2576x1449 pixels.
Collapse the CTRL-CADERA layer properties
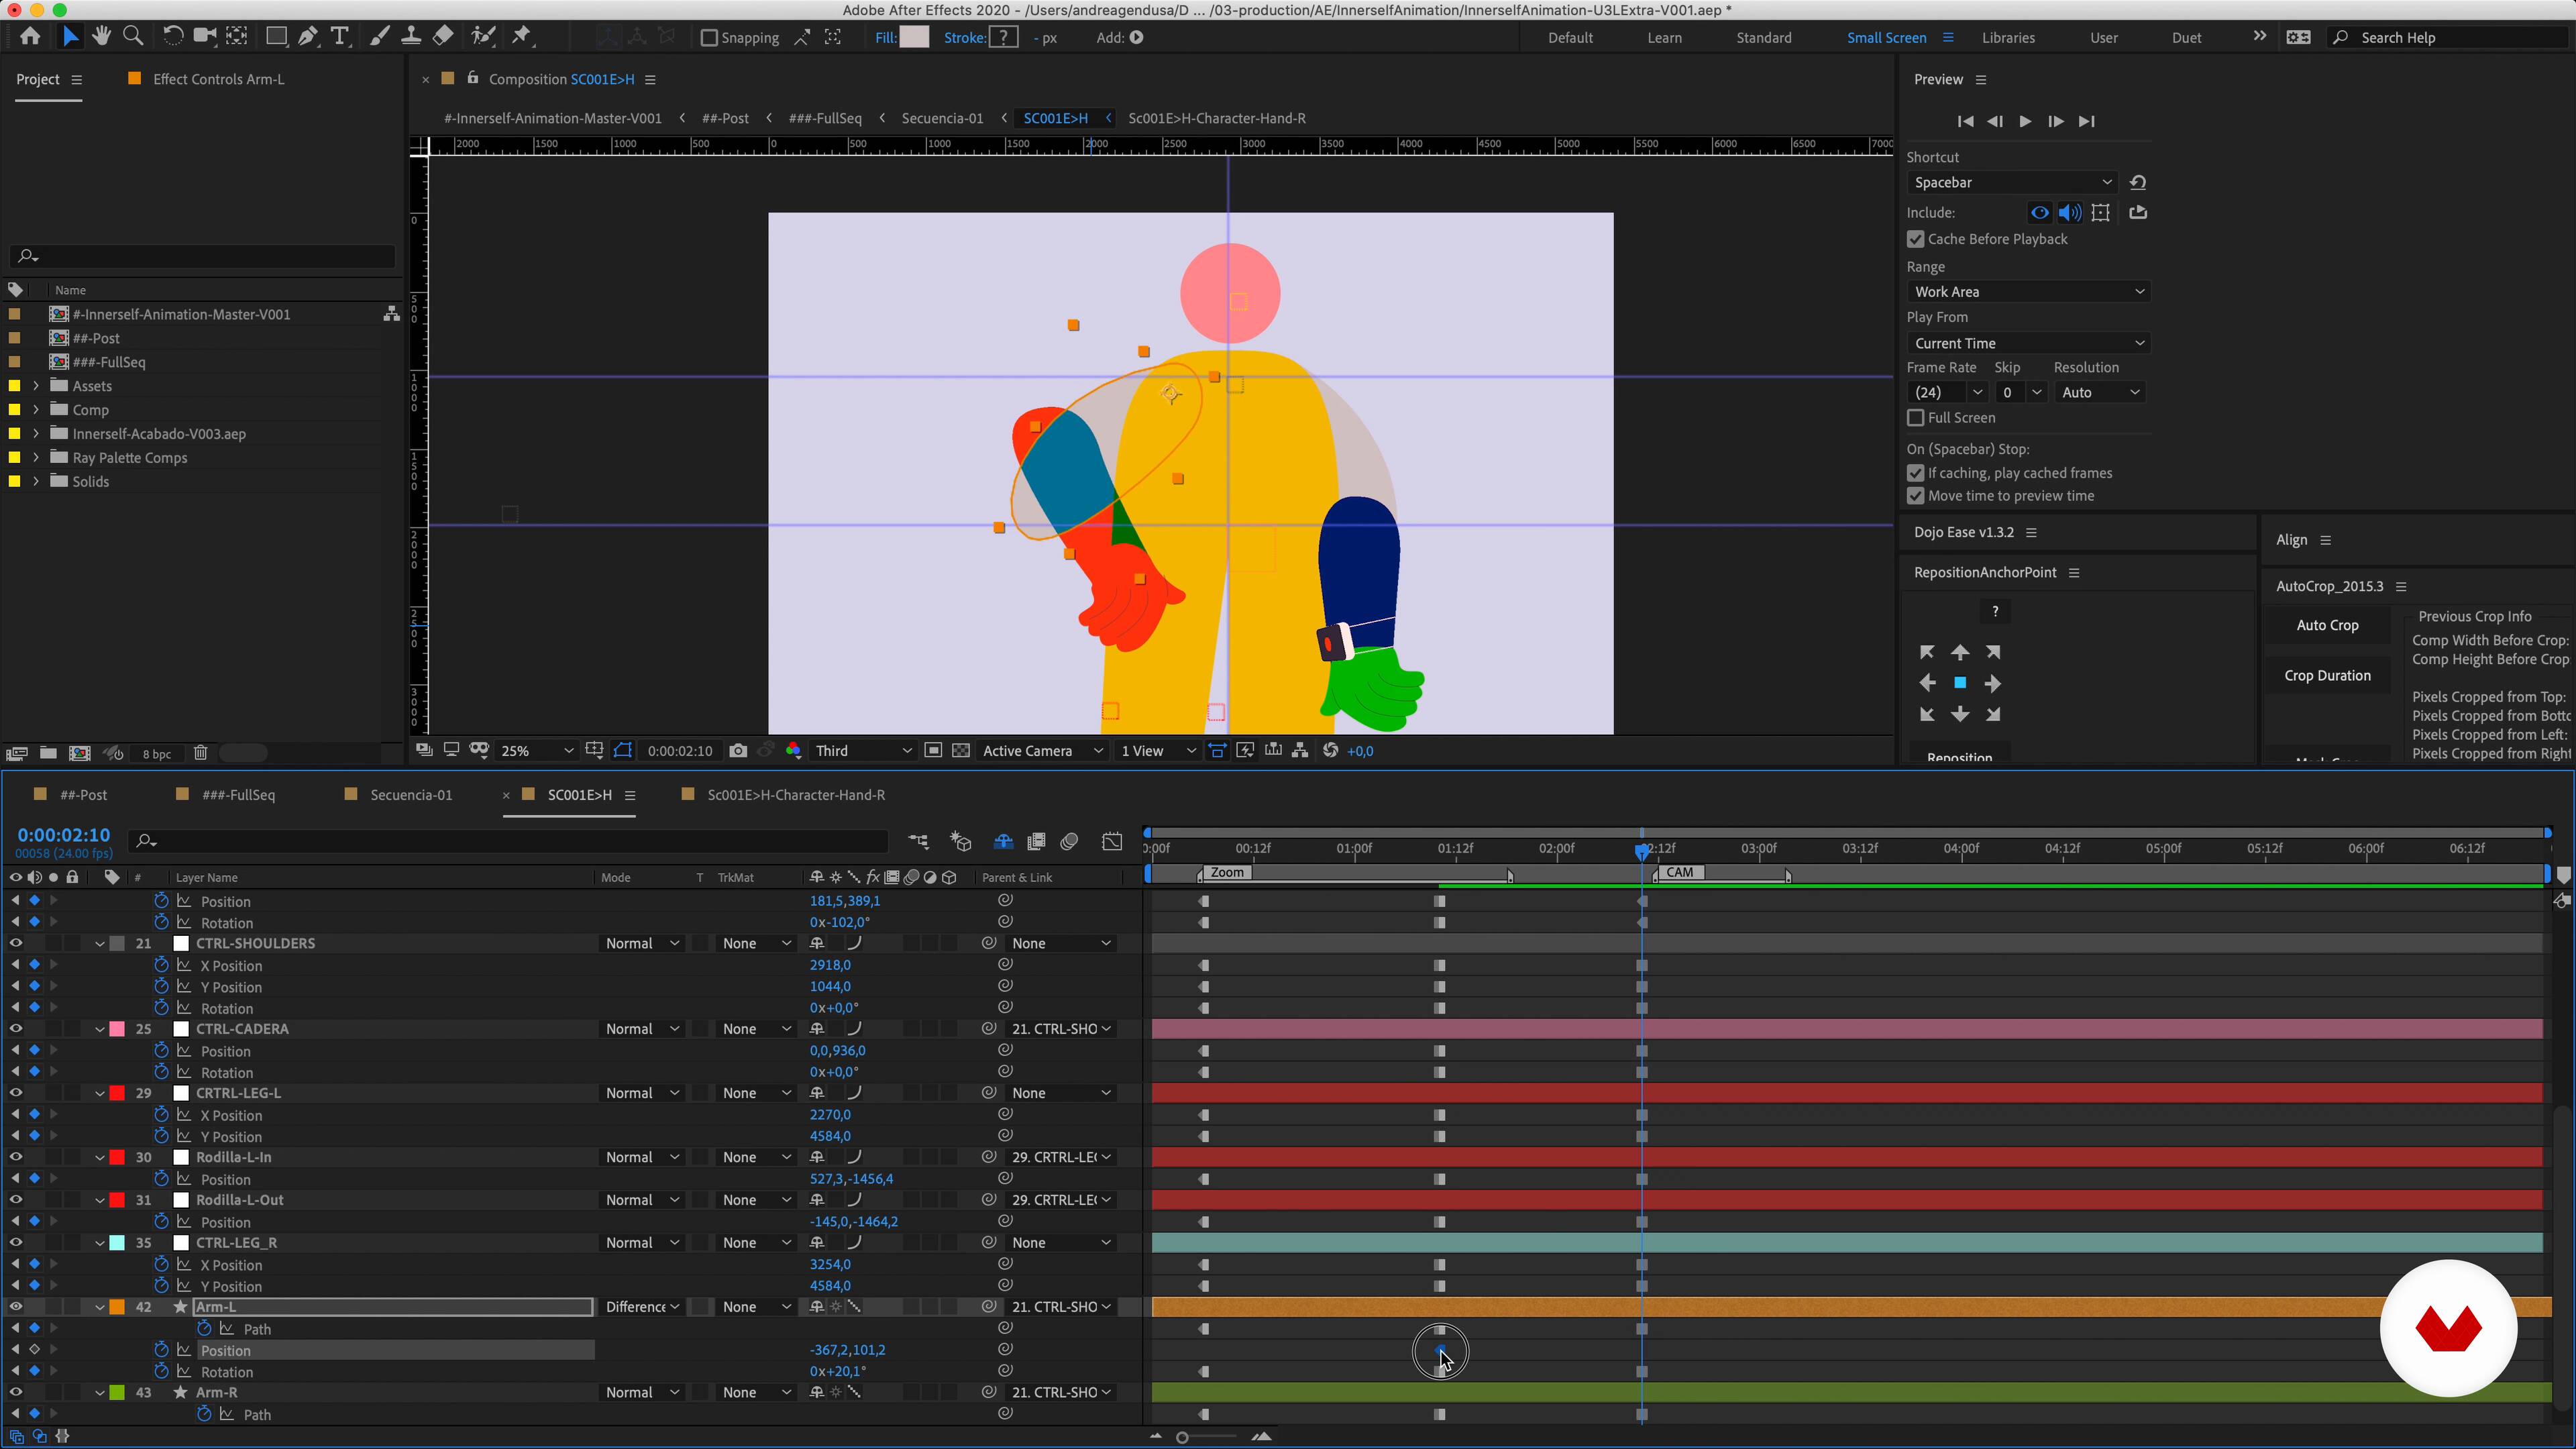(x=100, y=1029)
